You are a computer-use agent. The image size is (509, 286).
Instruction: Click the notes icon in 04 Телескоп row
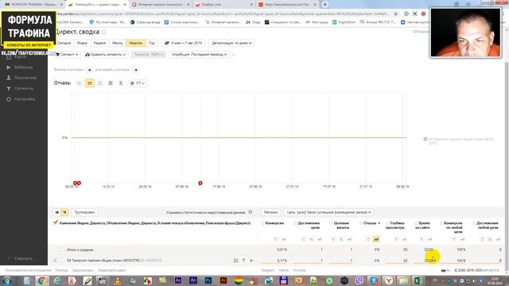point(235,261)
